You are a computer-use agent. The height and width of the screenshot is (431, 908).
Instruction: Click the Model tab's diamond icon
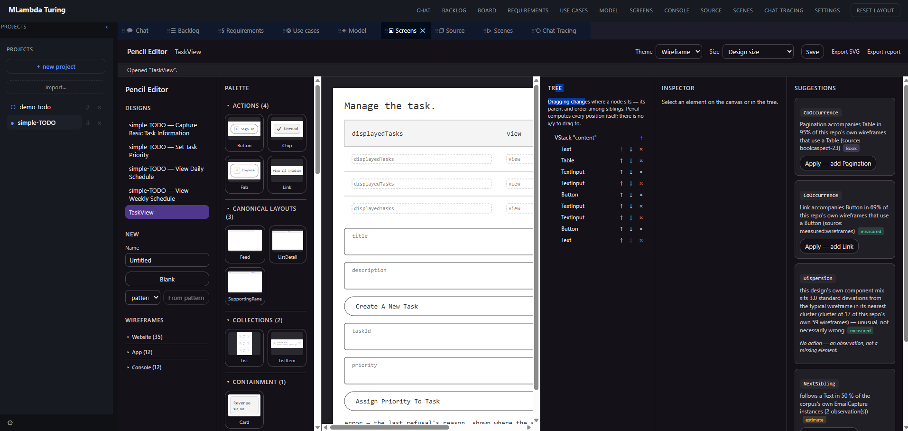click(x=344, y=31)
